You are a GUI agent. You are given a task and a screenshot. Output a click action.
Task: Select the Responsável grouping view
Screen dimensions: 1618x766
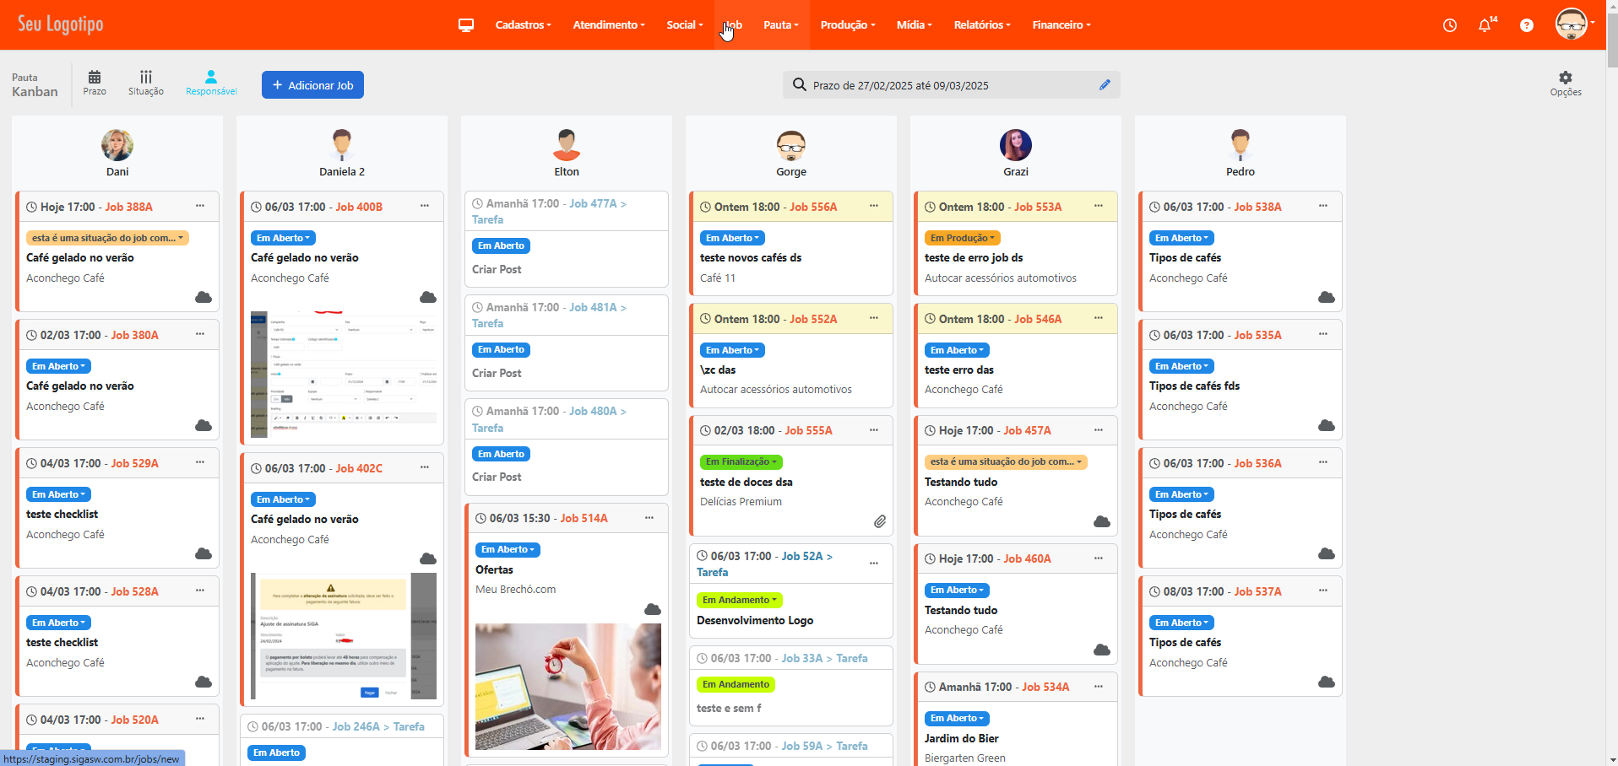tap(211, 83)
